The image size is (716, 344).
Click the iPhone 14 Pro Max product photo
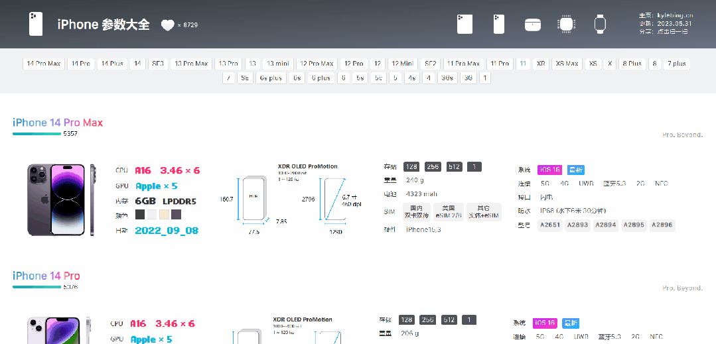click(x=61, y=200)
